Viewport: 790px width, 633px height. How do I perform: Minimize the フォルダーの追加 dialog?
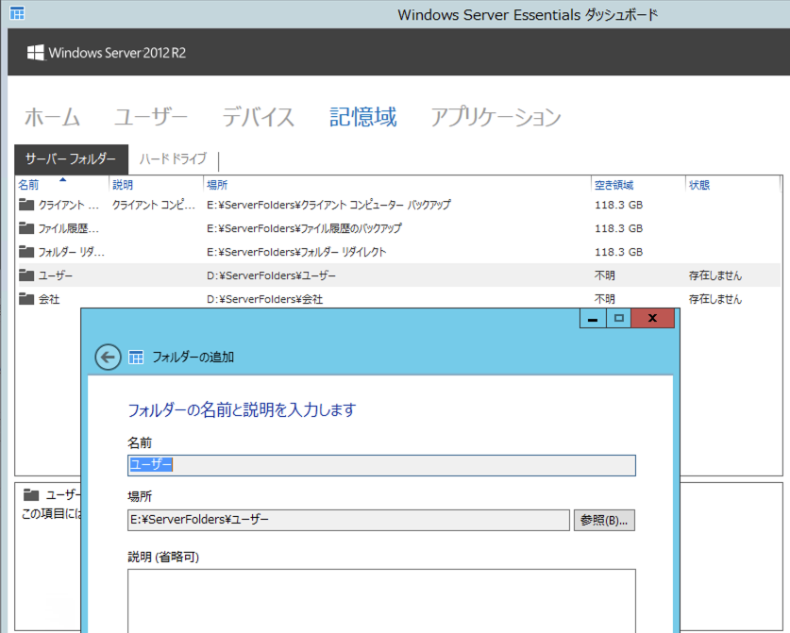593,318
